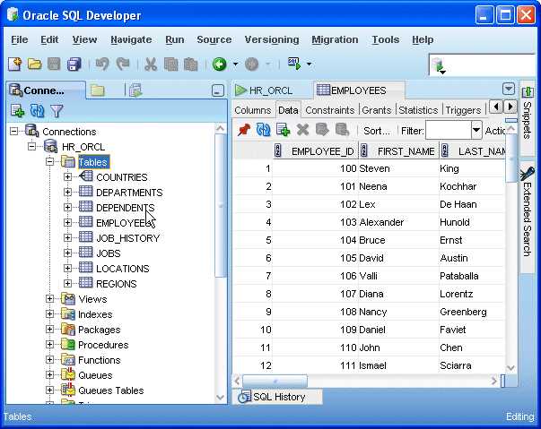Click the Sort... button
The height and width of the screenshot is (429, 541).
[x=377, y=131]
